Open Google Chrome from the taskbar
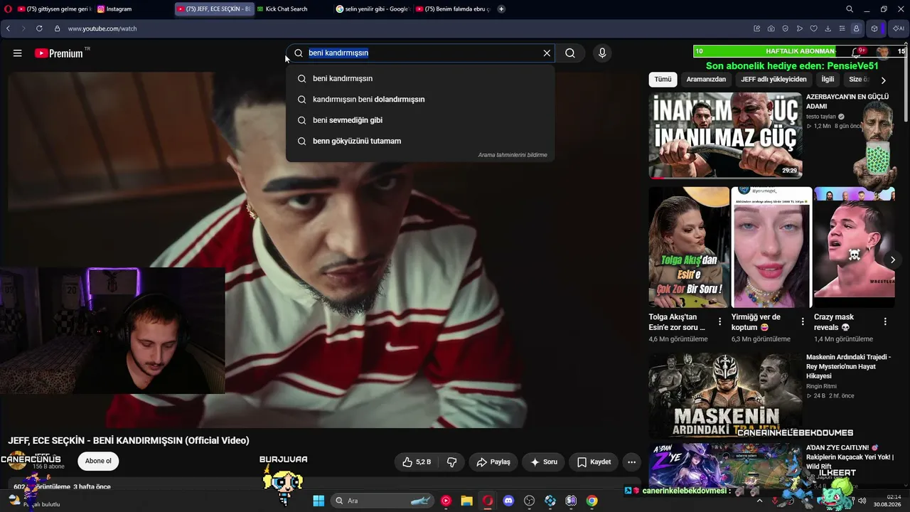910x512 pixels. [x=591, y=501]
